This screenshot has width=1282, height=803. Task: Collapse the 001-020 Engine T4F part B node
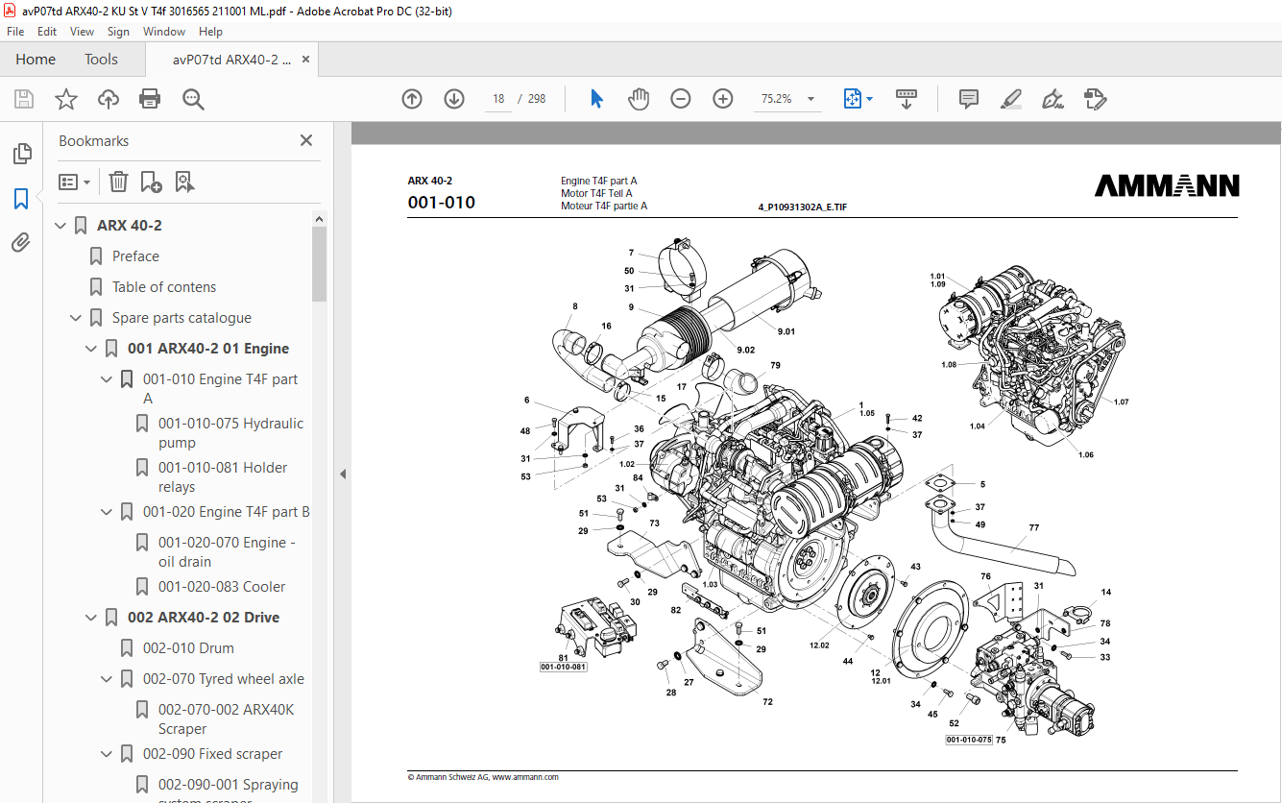click(107, 512)
